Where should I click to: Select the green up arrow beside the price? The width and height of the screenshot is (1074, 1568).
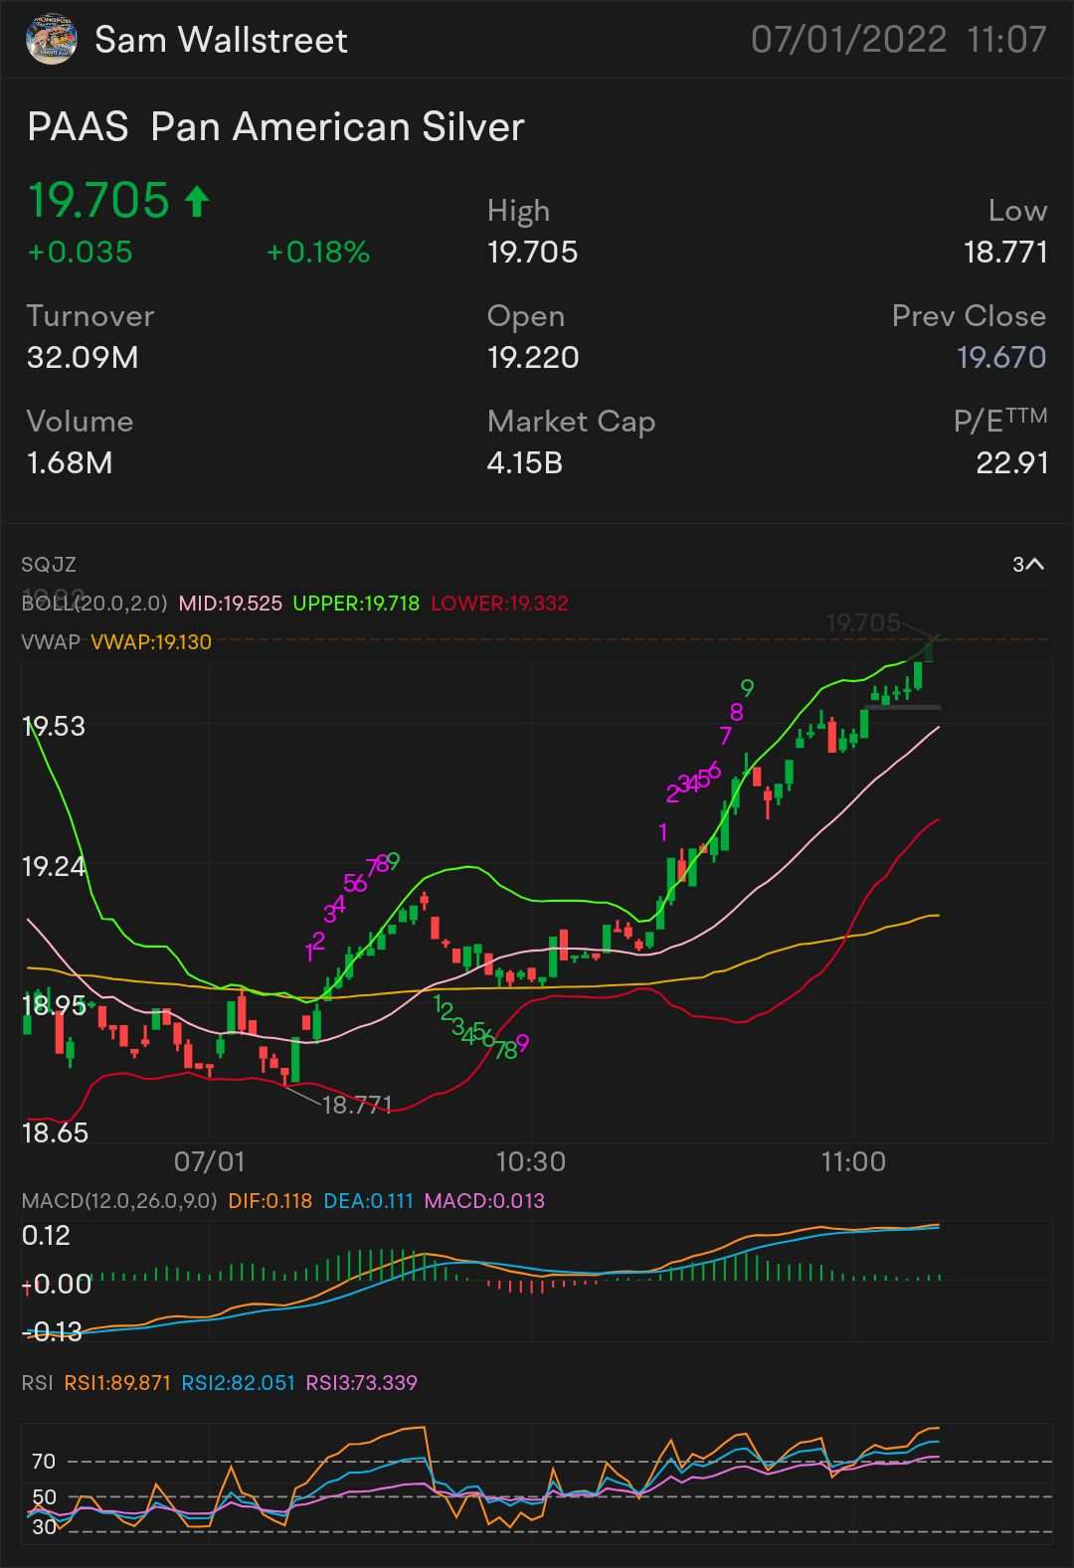coord(197,201)
